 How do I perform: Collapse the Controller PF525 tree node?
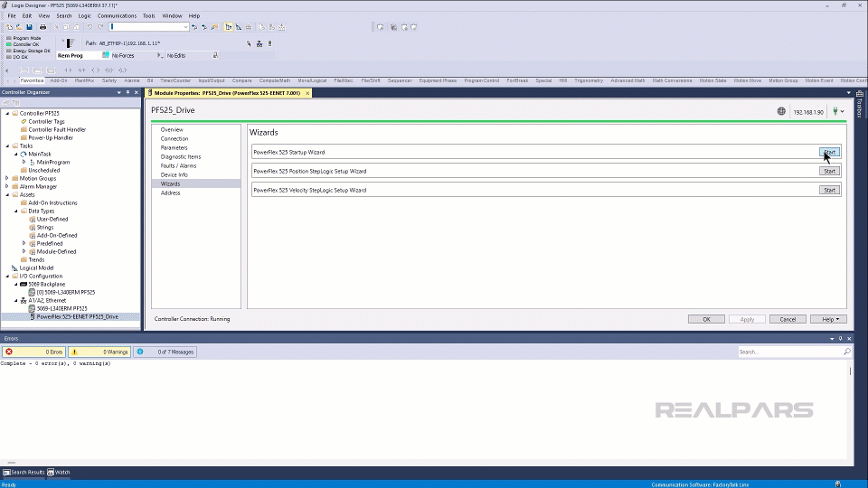(7, 113)
